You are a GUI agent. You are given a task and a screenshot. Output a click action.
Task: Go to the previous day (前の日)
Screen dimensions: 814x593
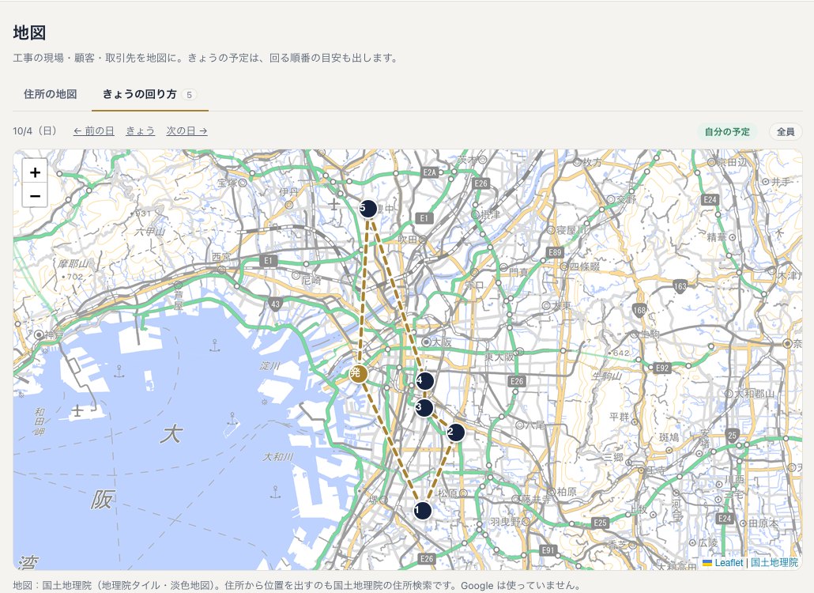point(93,130)
